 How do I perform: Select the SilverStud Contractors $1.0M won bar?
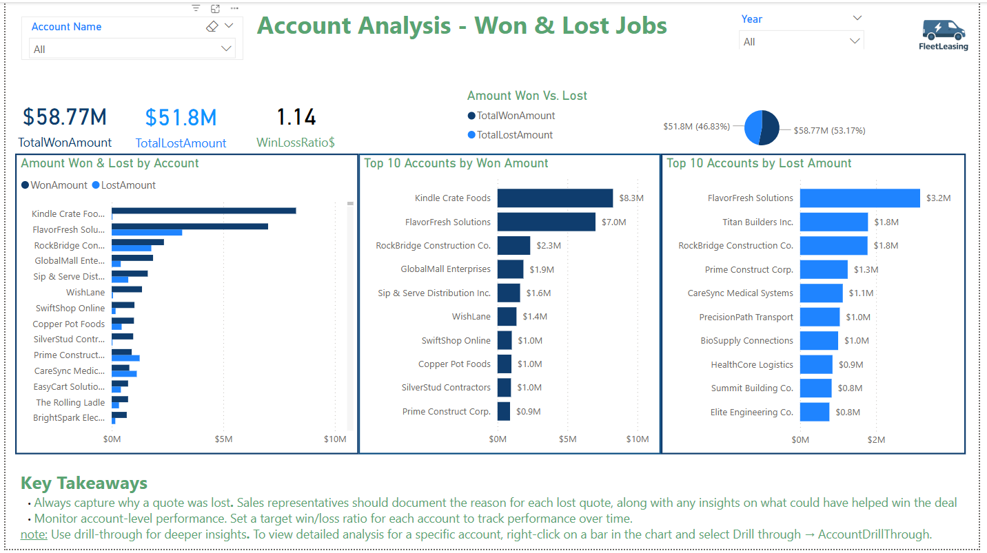(x=505, y=388)
